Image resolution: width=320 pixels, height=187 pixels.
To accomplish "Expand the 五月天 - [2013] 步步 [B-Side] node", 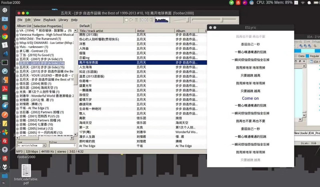I will point(18,68).
